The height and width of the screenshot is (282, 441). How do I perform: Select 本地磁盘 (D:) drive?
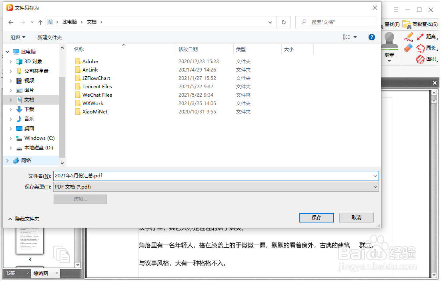[38, 148]
